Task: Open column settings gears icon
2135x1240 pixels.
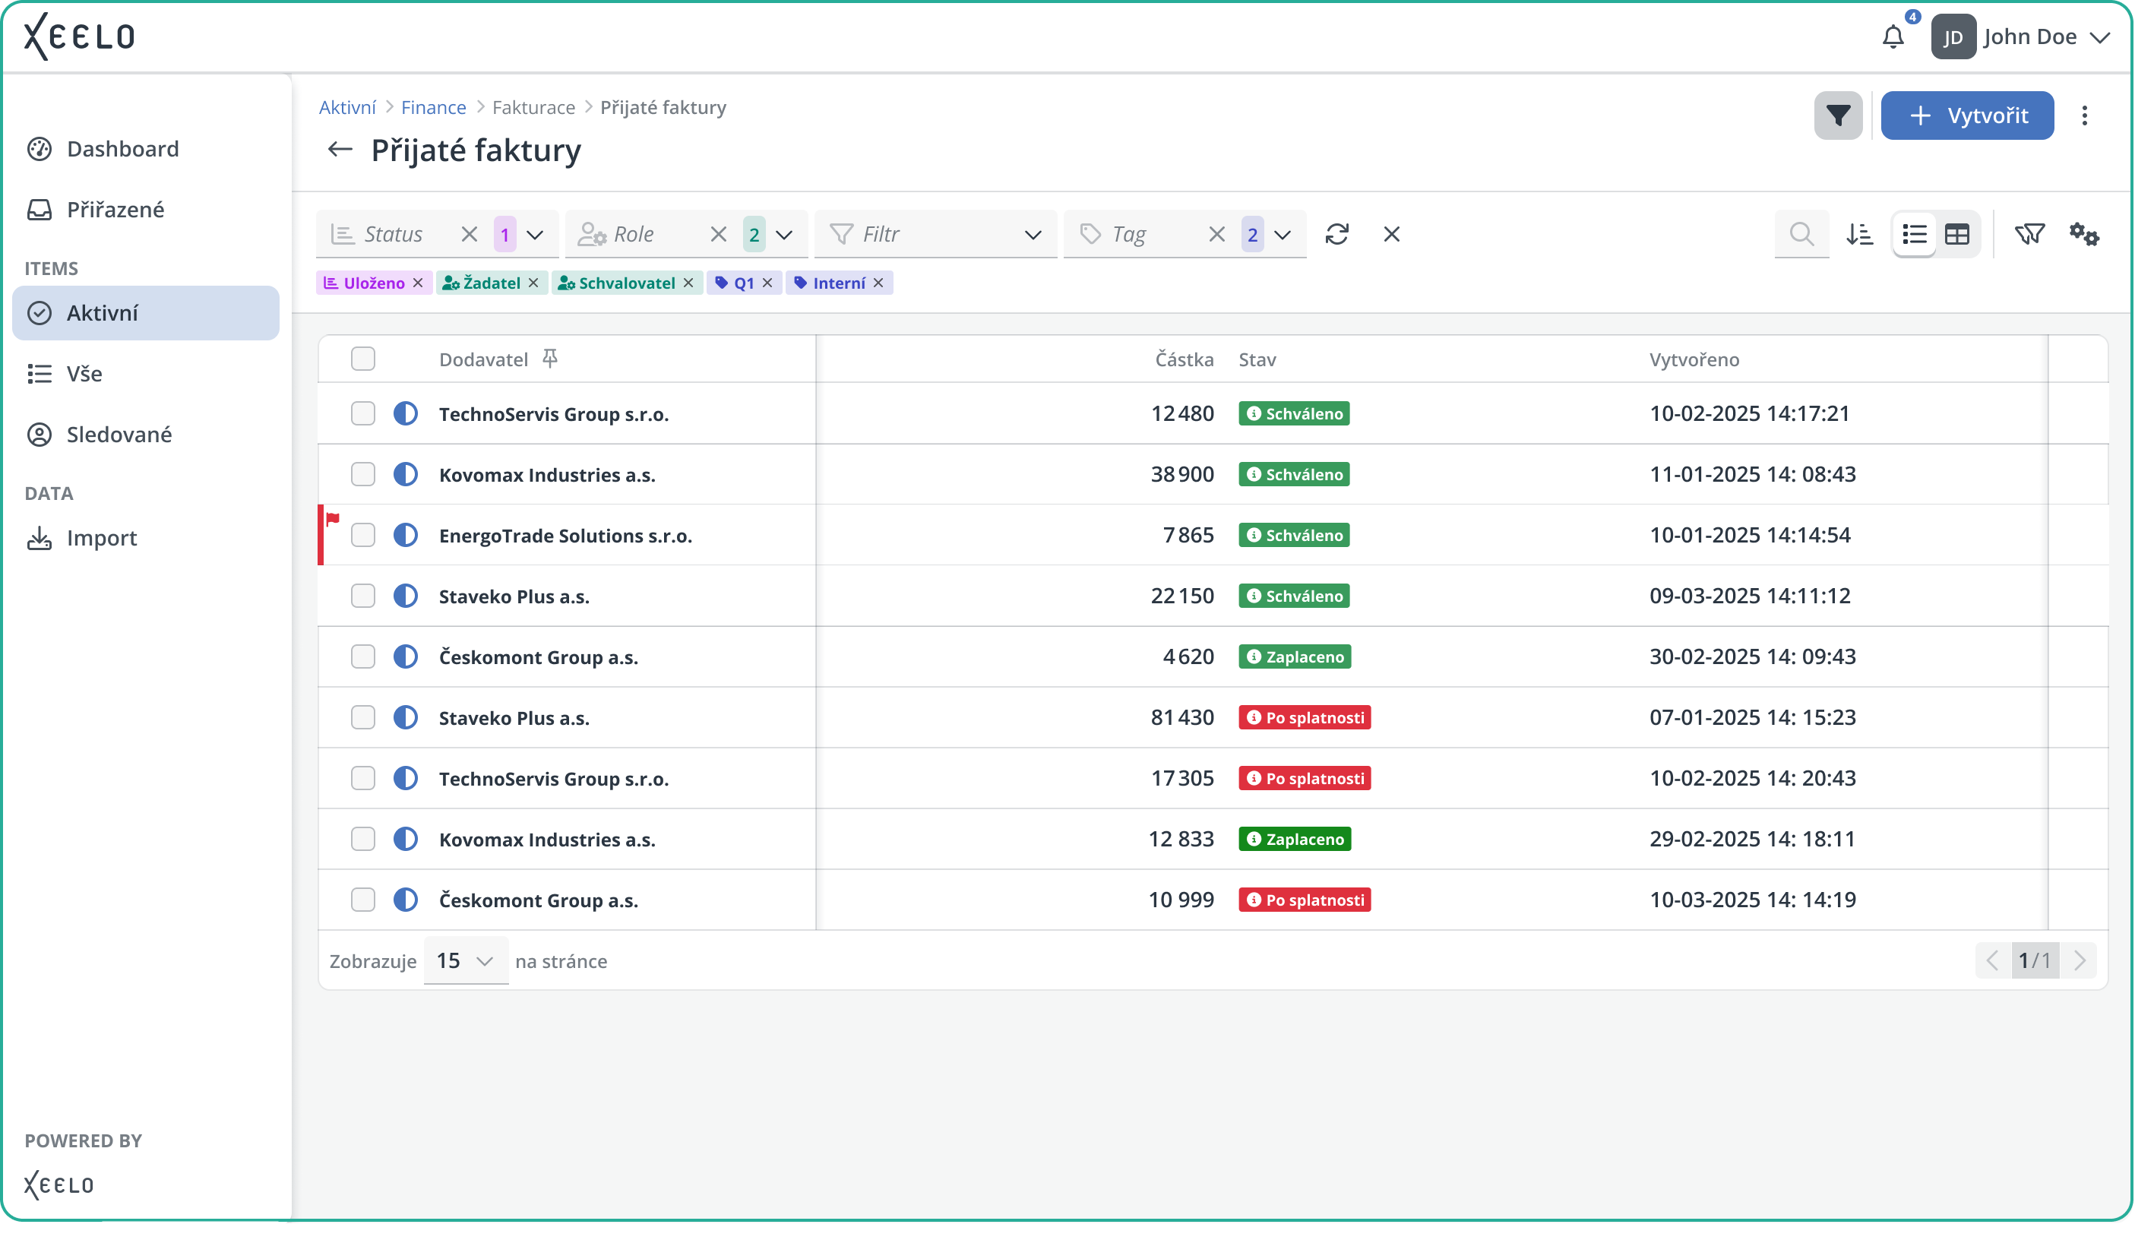Action: click(2083, 235)
